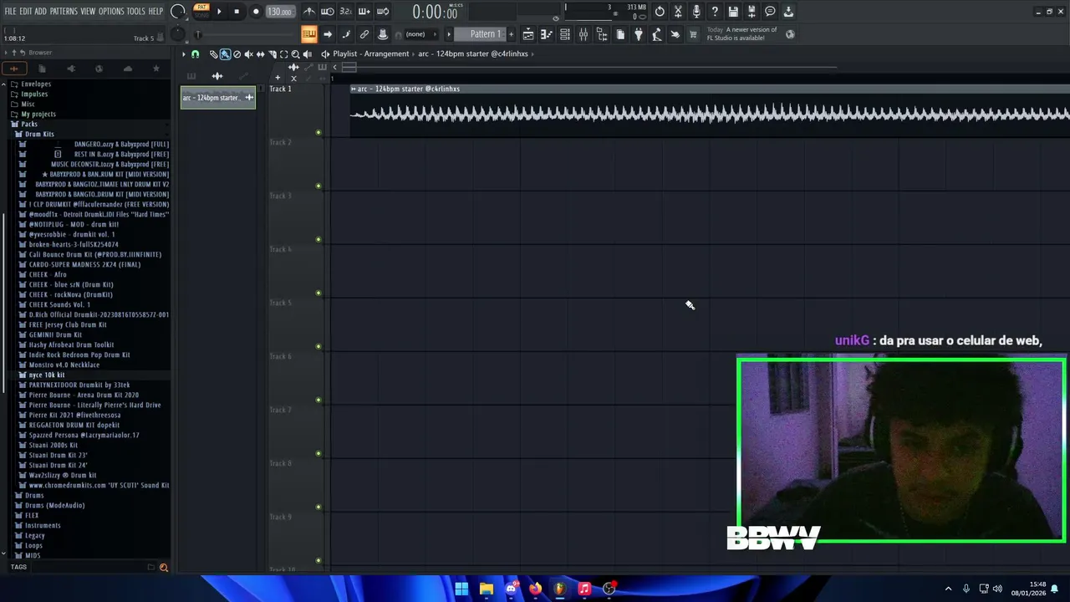
Task: Select the Playback speaker tool in Playlist
Action: click(307, 54)
